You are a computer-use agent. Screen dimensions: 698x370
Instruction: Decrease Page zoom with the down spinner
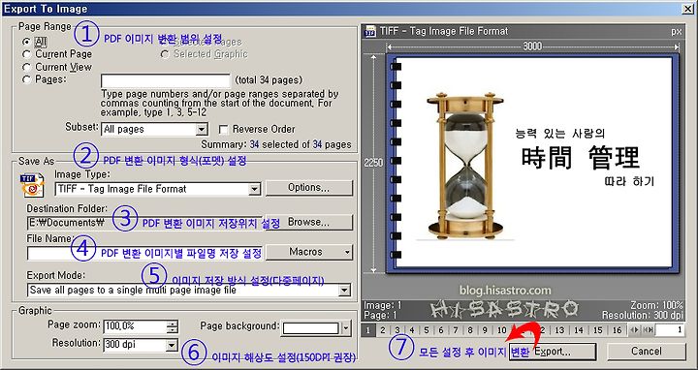pos(173,330)
